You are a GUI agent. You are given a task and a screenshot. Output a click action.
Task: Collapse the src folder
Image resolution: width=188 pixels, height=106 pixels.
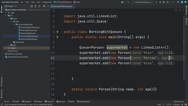(x=6, y=16)
